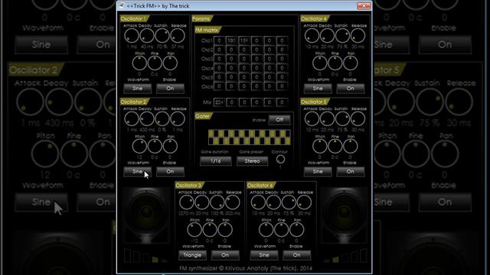
Task: Open Gate duration 1/16 selector
Action: click(216, 161)
